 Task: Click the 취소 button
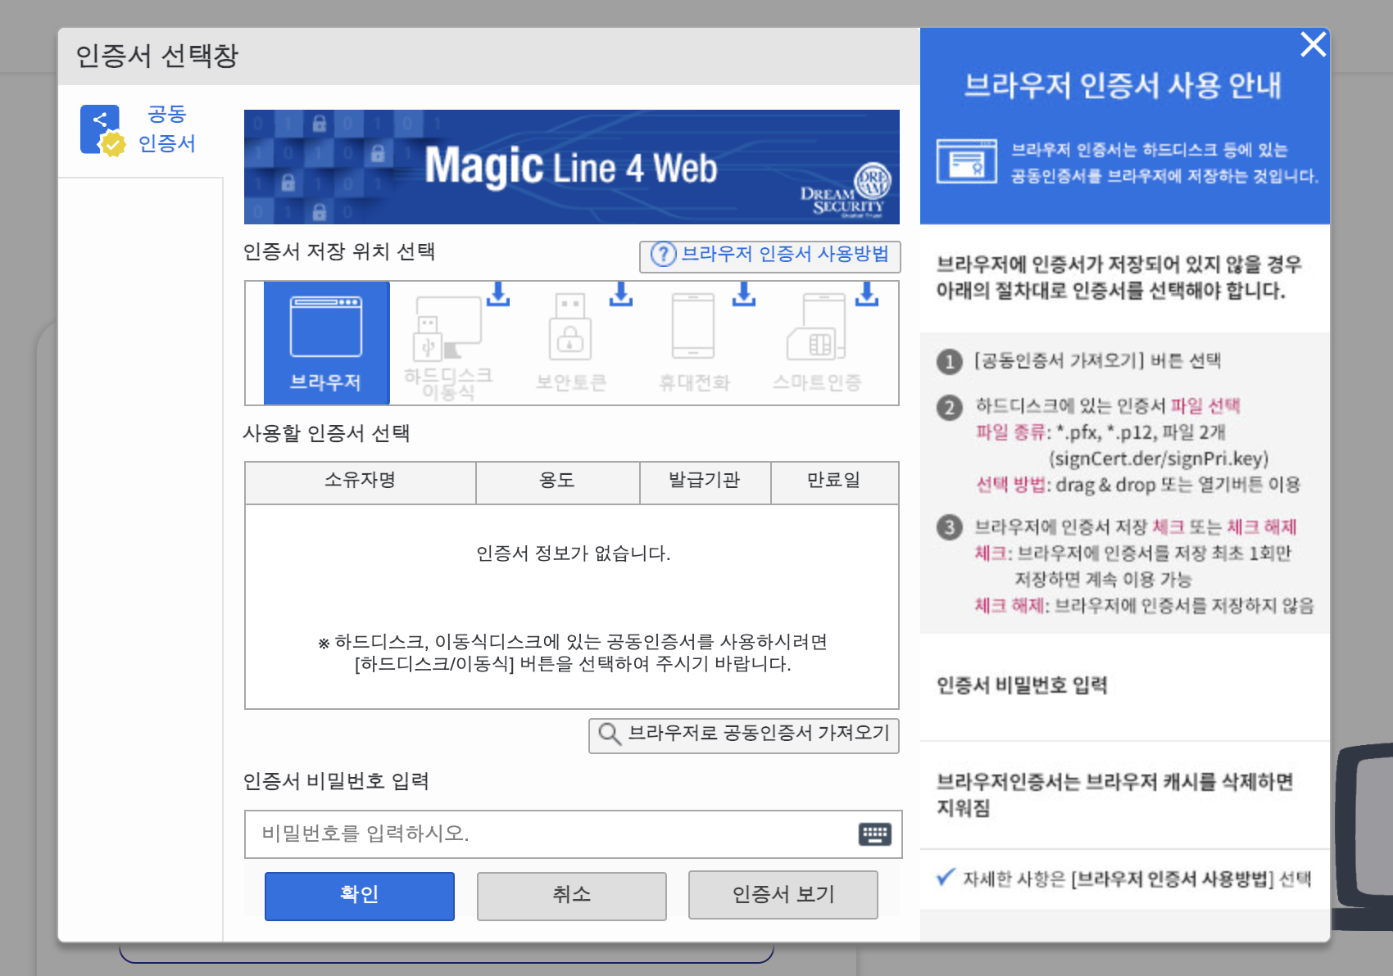click(571, 895)
